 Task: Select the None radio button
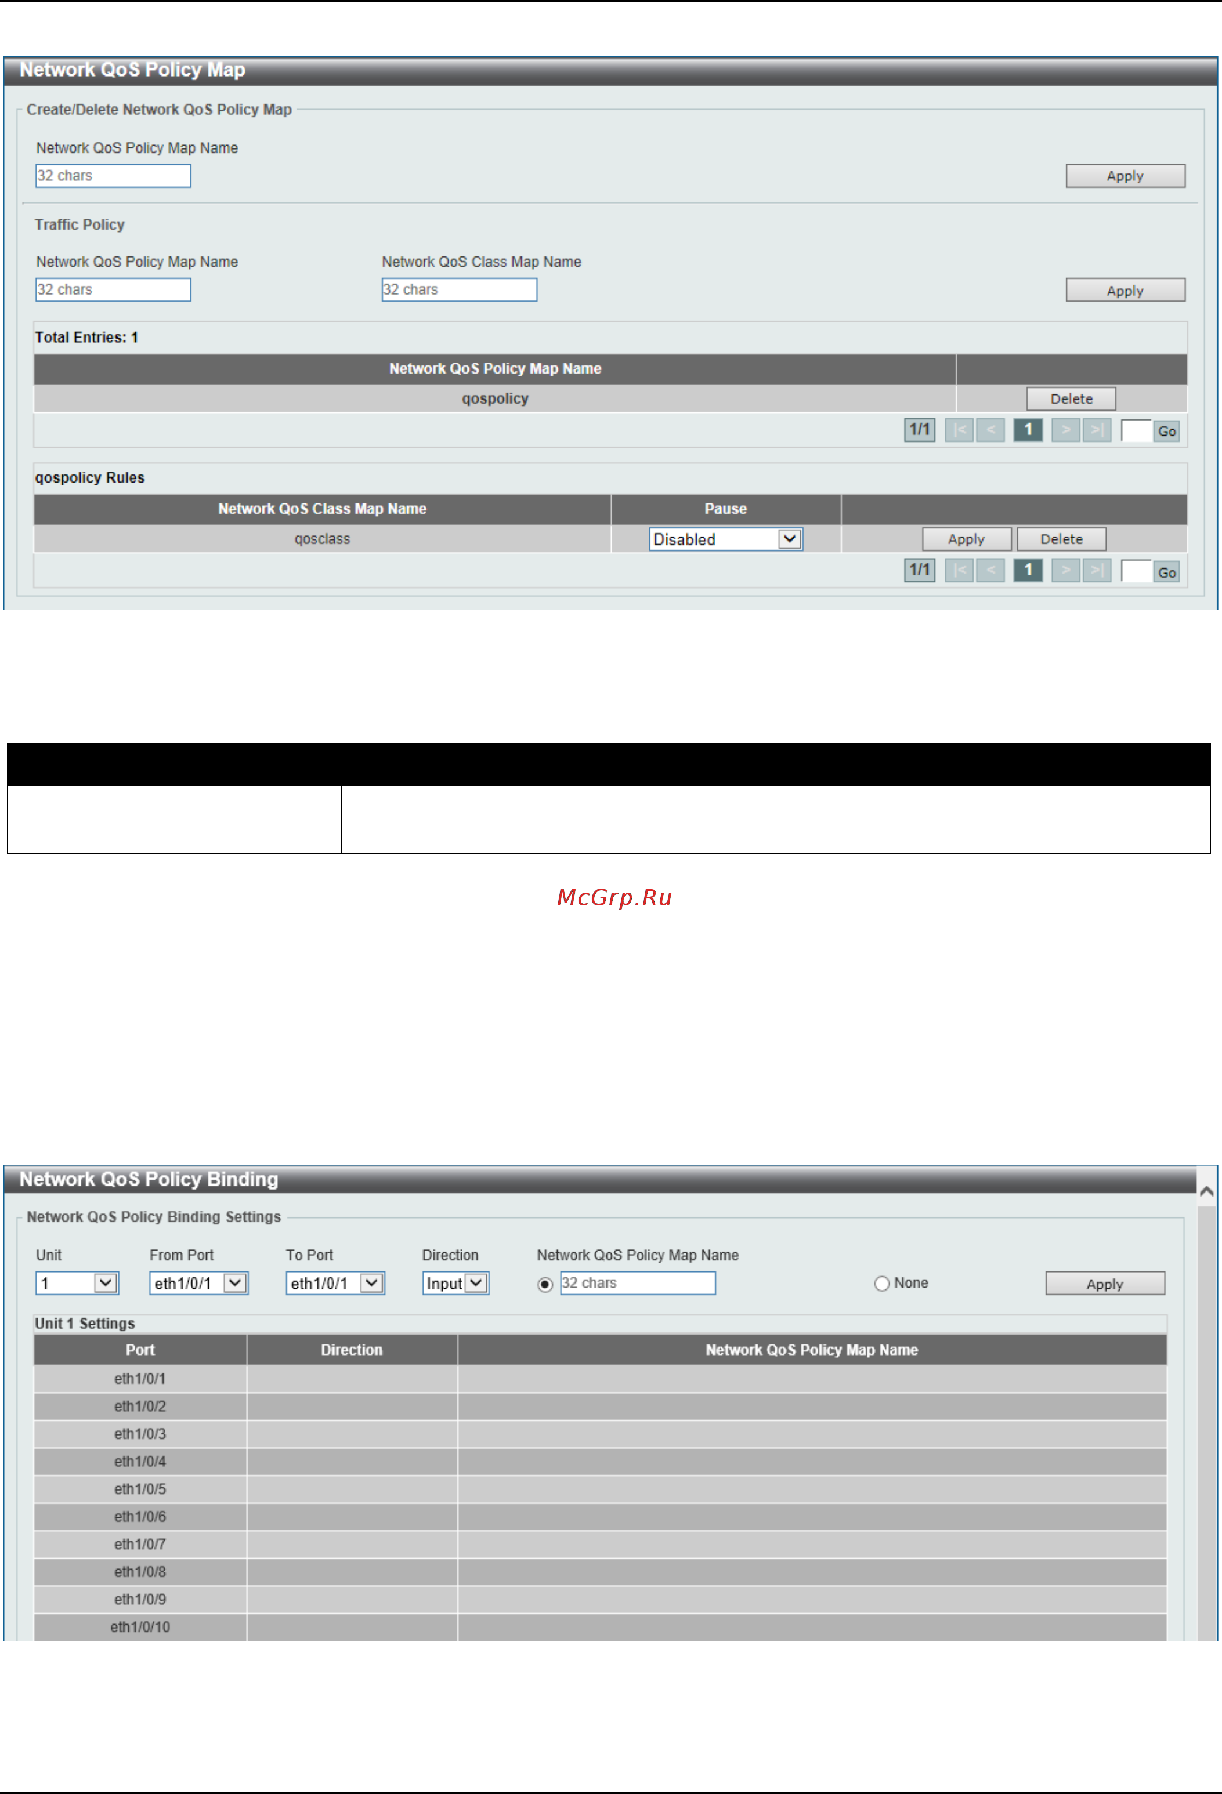[881, 1284]
